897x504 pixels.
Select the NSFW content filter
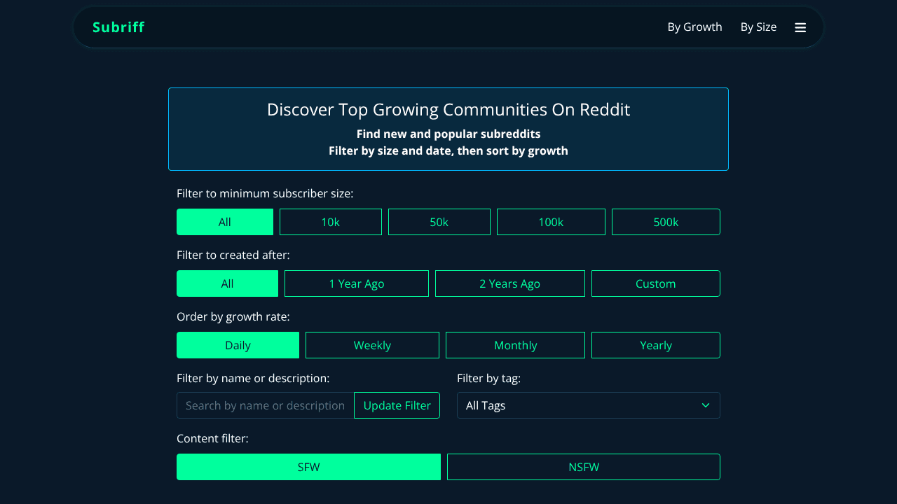click(584, 467)
